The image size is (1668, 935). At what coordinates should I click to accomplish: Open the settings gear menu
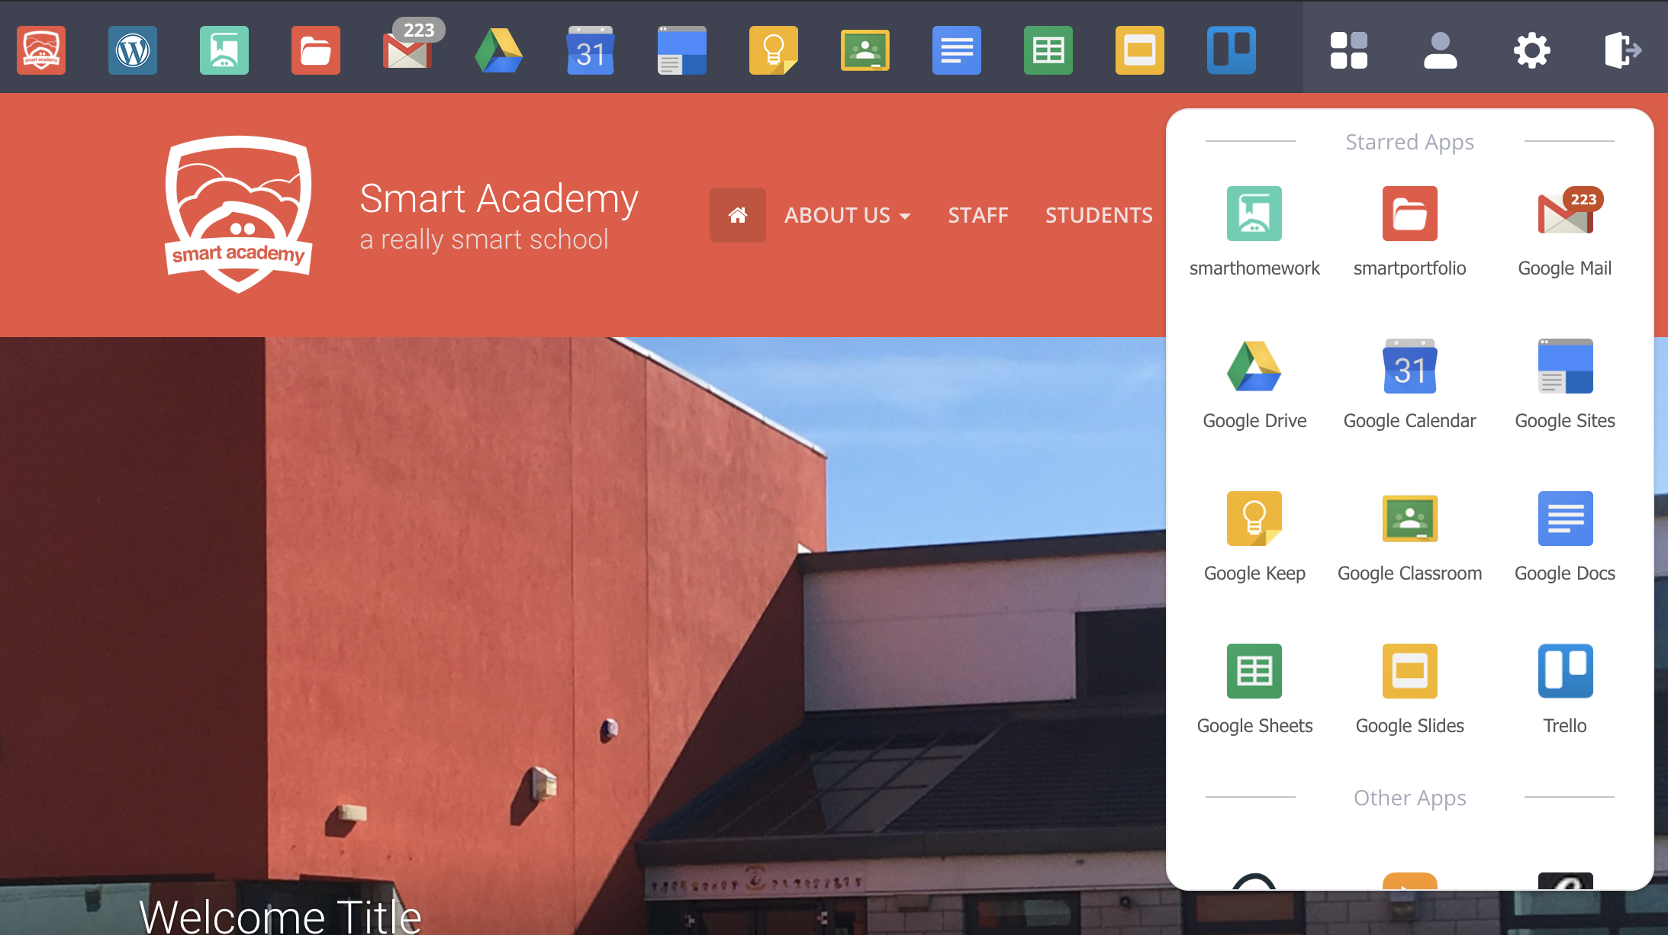[x=1531, y=50]
